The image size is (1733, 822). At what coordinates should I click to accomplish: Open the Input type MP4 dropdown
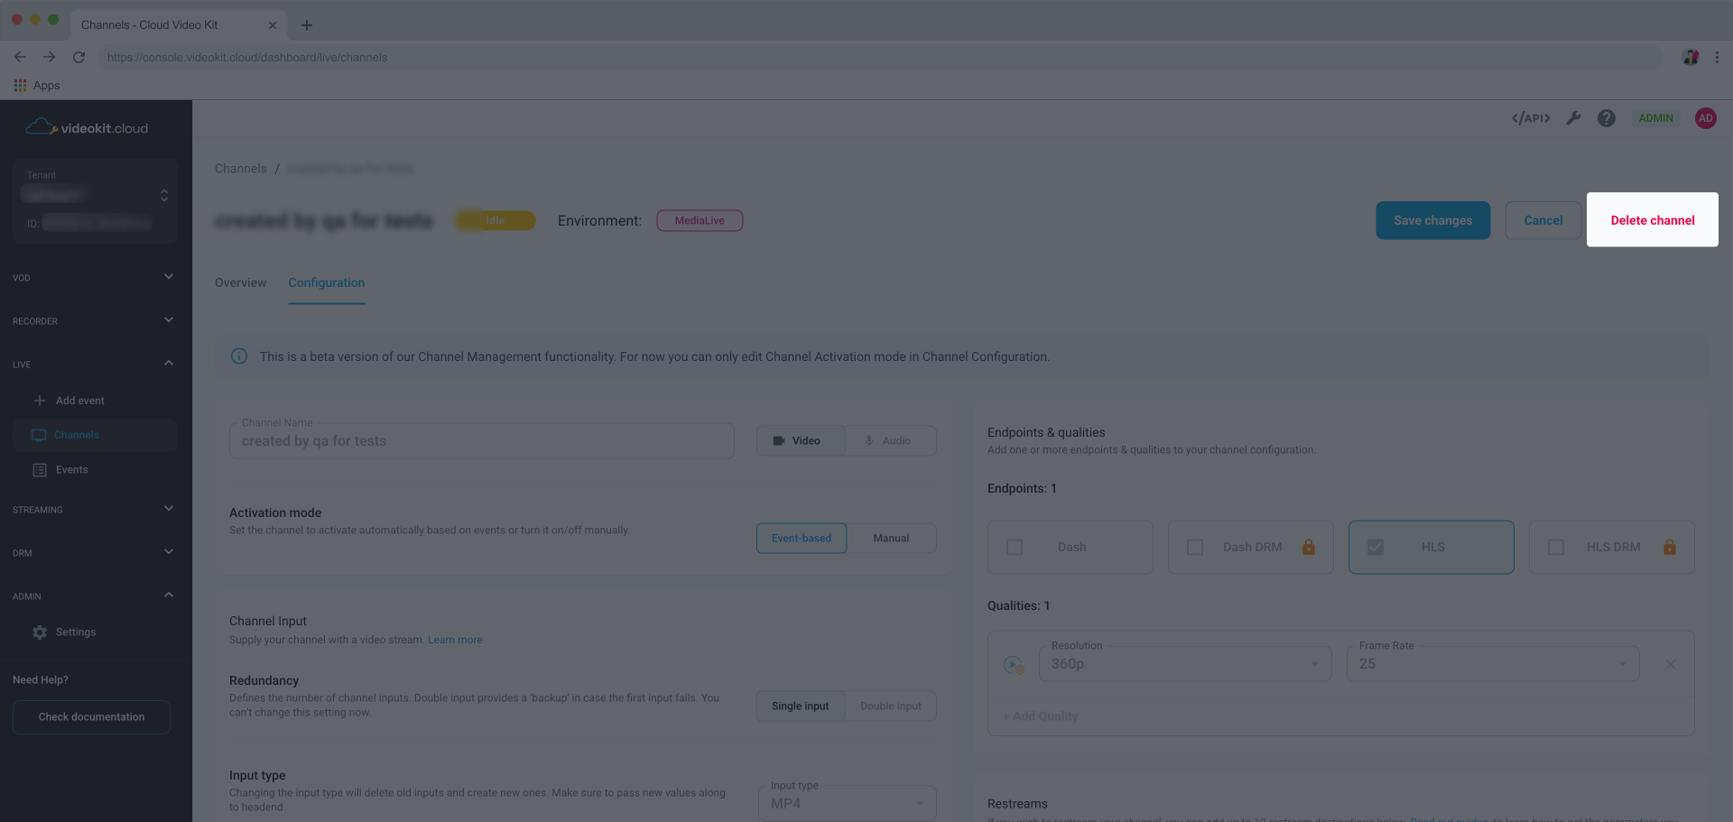pos(847,803)
